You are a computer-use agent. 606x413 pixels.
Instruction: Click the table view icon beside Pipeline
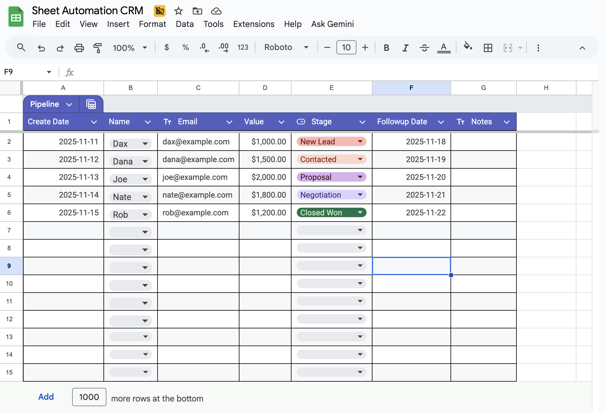pyautogui.click(x=91, y=104)
